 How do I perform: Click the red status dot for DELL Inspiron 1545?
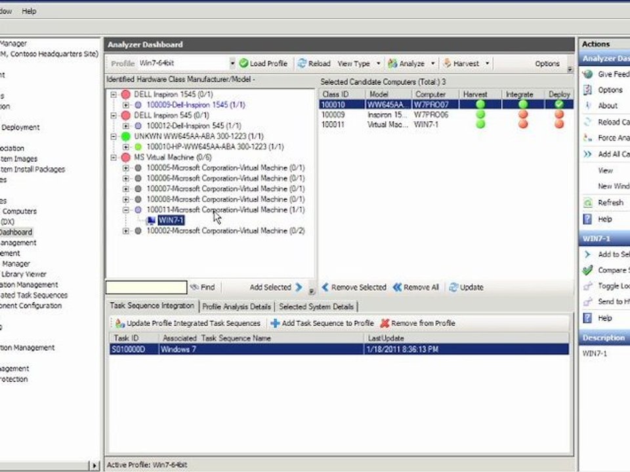(x=126, y=94)
